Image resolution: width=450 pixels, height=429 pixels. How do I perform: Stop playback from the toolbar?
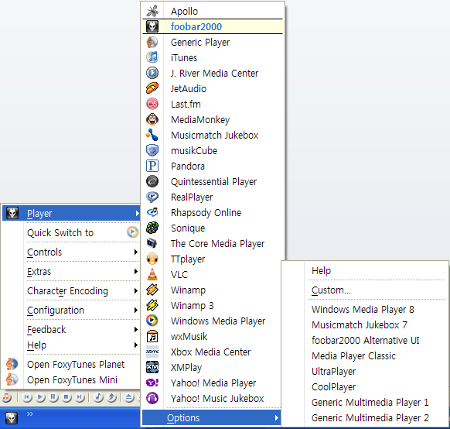click(x=66, y=397)
